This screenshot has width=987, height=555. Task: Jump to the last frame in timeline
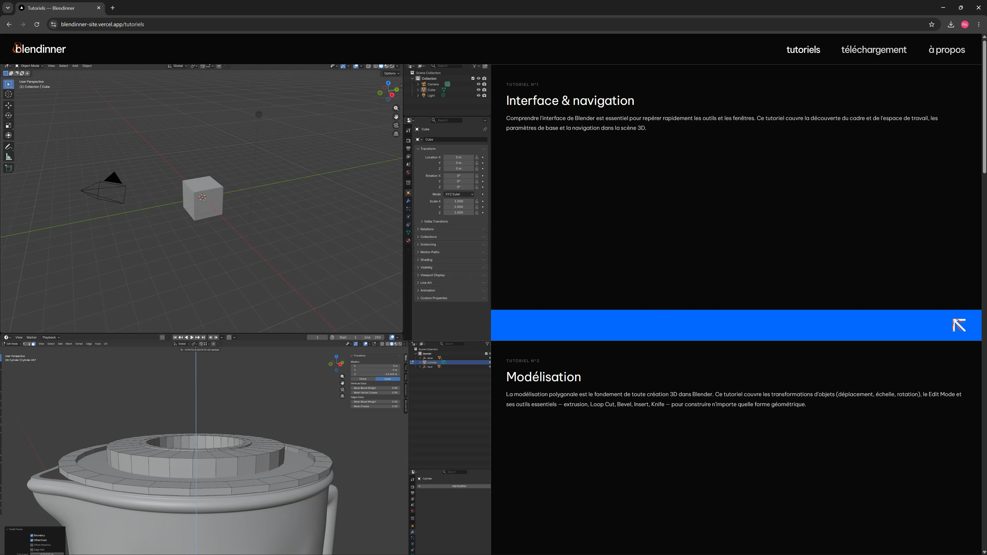(203, 338)
